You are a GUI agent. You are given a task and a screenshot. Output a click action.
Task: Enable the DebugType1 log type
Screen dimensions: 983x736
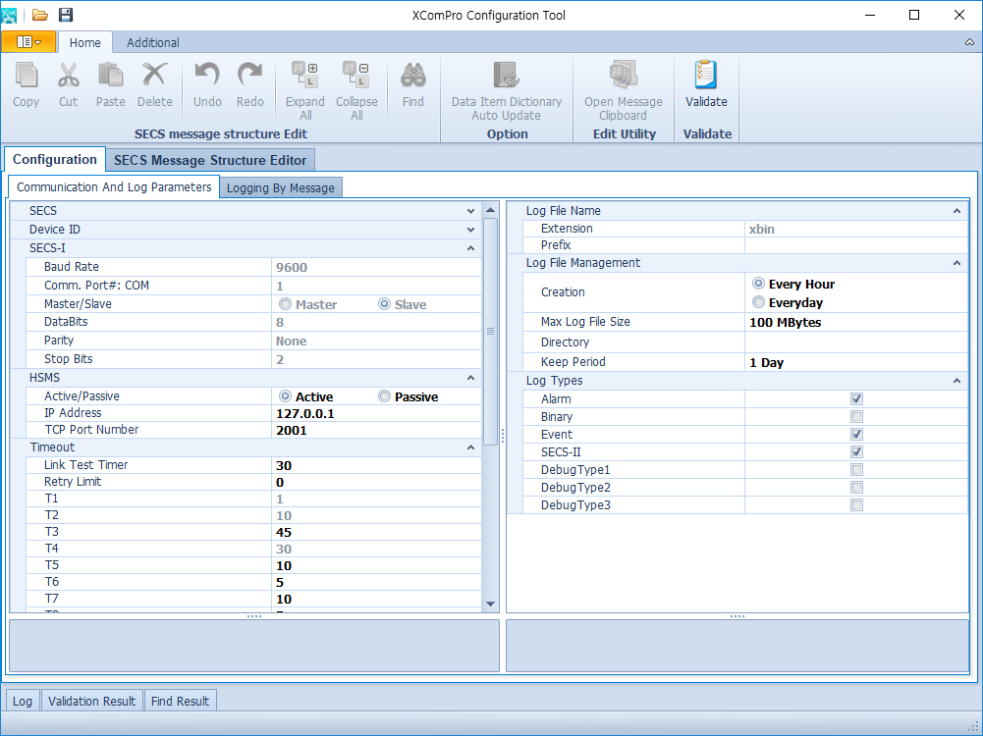click(856, 469)
